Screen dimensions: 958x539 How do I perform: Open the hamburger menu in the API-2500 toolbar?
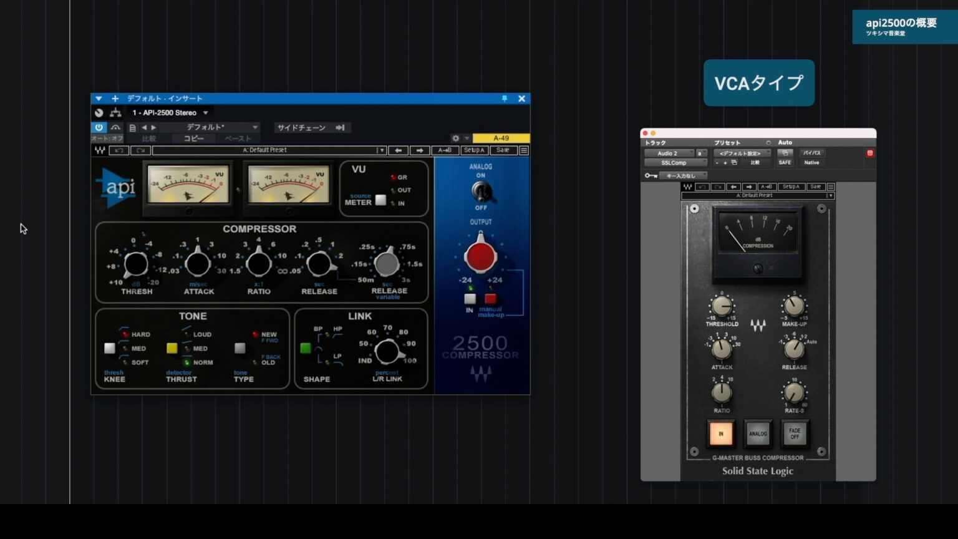[x=524, y=150]
